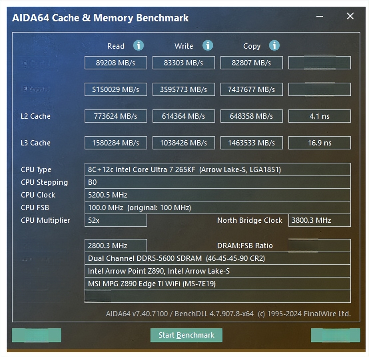Click the Copy column header

pos(252,46)
